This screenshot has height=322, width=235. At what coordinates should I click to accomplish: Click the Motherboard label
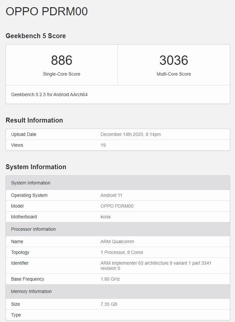coord(24,217)
